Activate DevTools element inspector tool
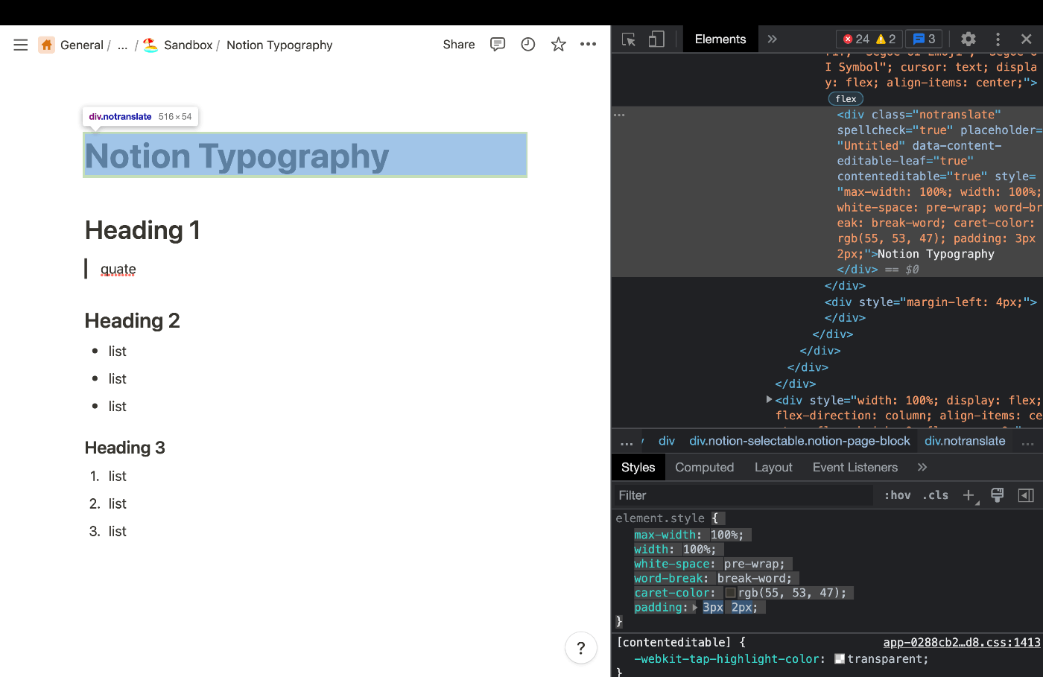Viewport: 1043px width, 677px height. (x=629, y=39)
